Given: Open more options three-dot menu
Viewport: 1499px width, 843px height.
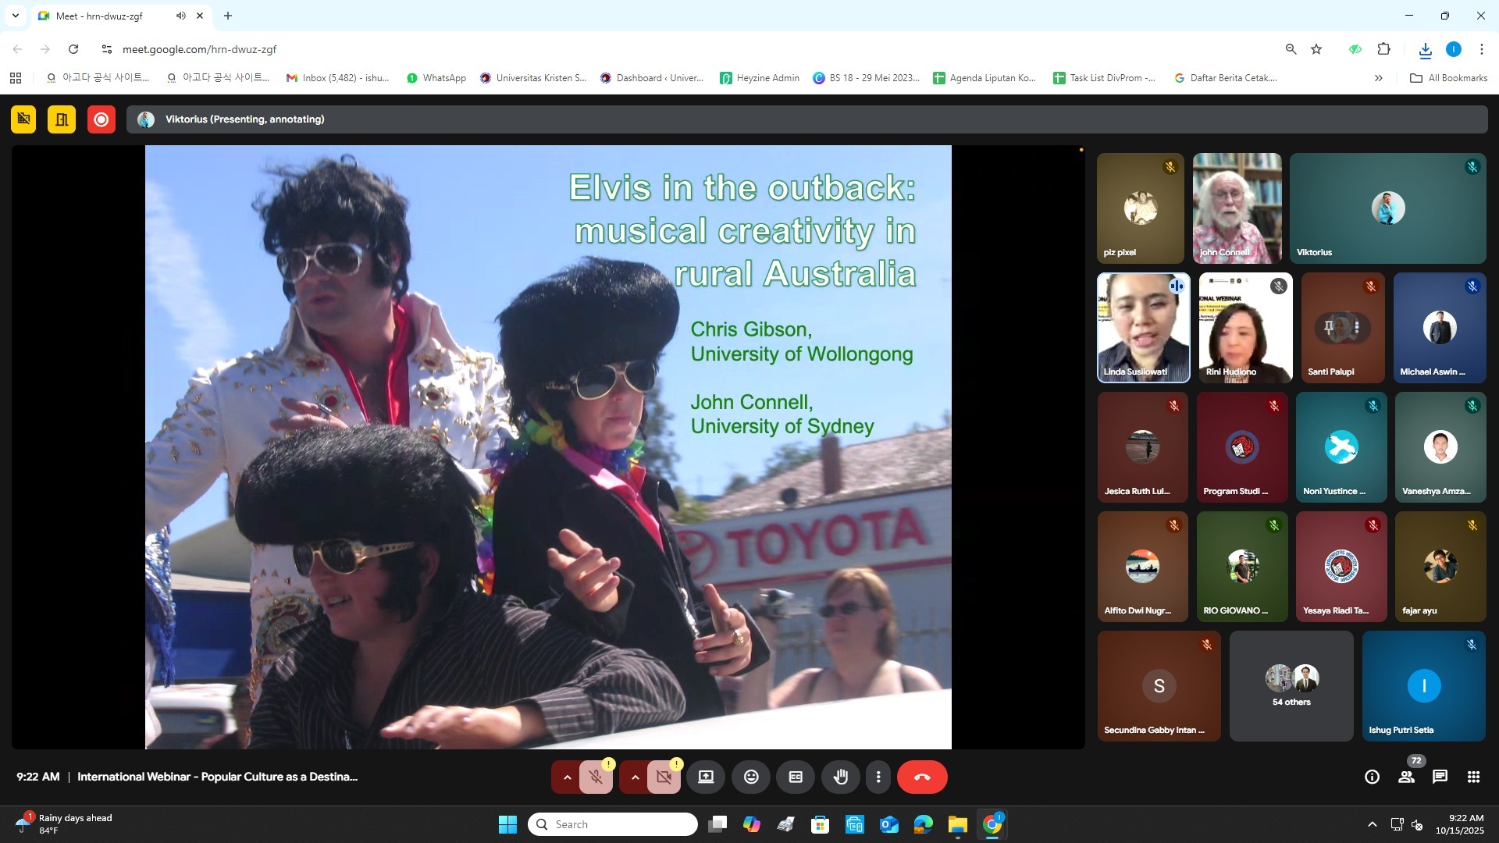Looking at the screenshot, I should pos(878,777).
